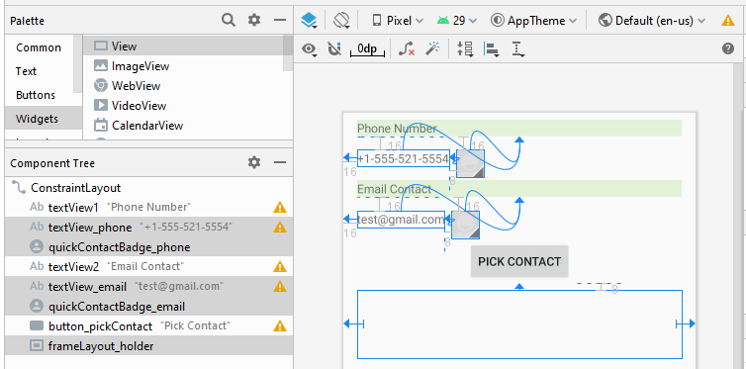Open align options menu
This screenshot has height=369, width=746.
click(491, 49)
